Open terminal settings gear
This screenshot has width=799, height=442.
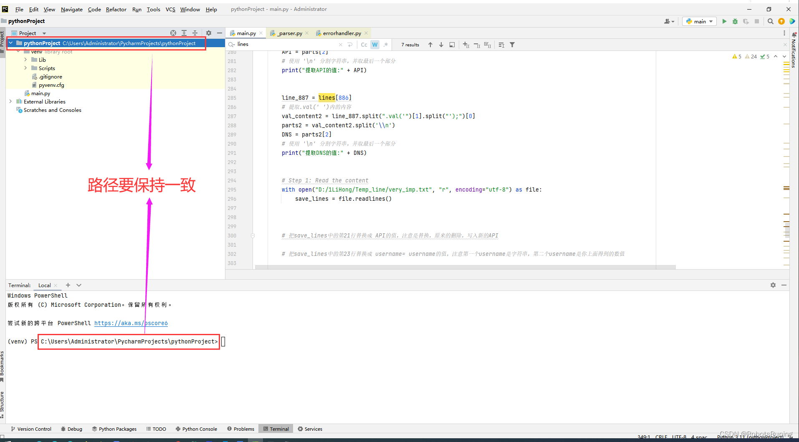coord(773,285)
